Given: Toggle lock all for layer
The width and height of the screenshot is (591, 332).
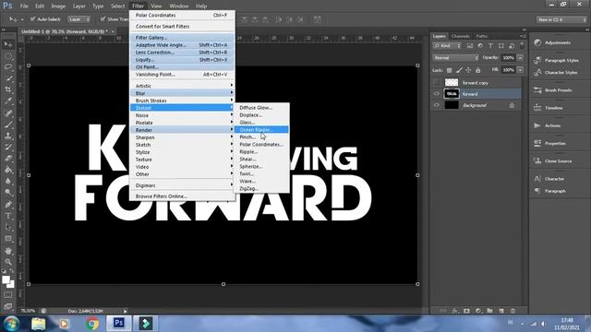Looking at the screenshot, I should coord(478,70).
